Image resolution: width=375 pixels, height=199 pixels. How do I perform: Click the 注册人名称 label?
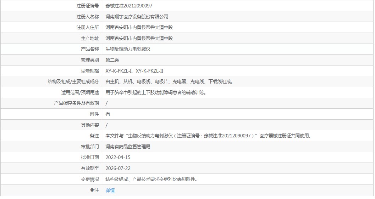pos(88,17)
